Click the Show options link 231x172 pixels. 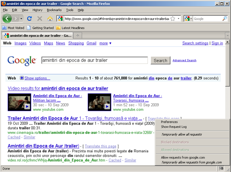[x=38, y=78]
